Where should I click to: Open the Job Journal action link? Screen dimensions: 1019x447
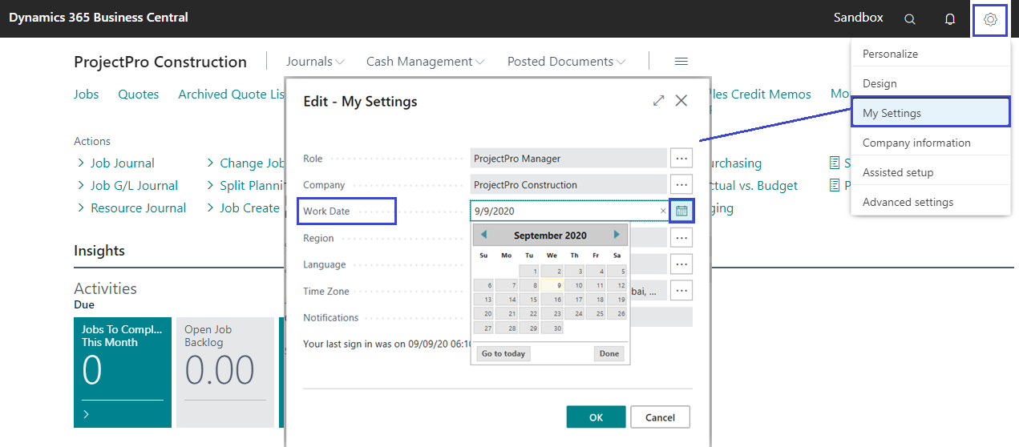click(122, 163)
